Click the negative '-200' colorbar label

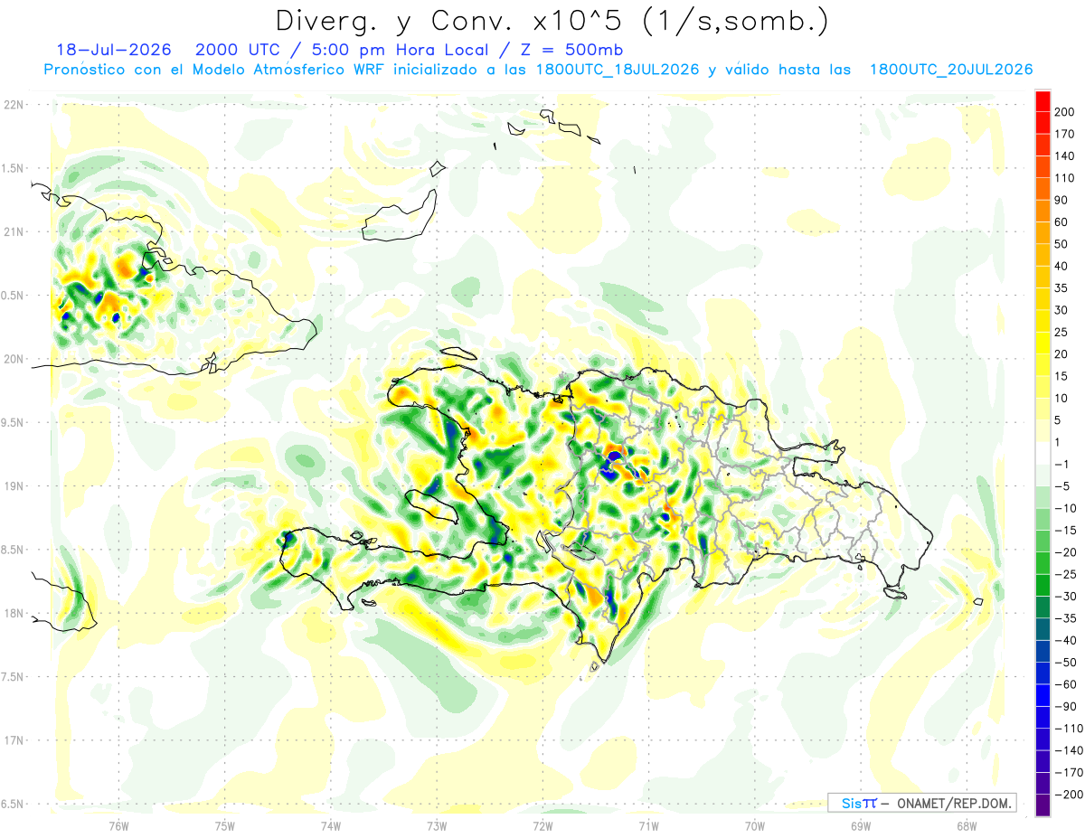[x=1070, y=796]
